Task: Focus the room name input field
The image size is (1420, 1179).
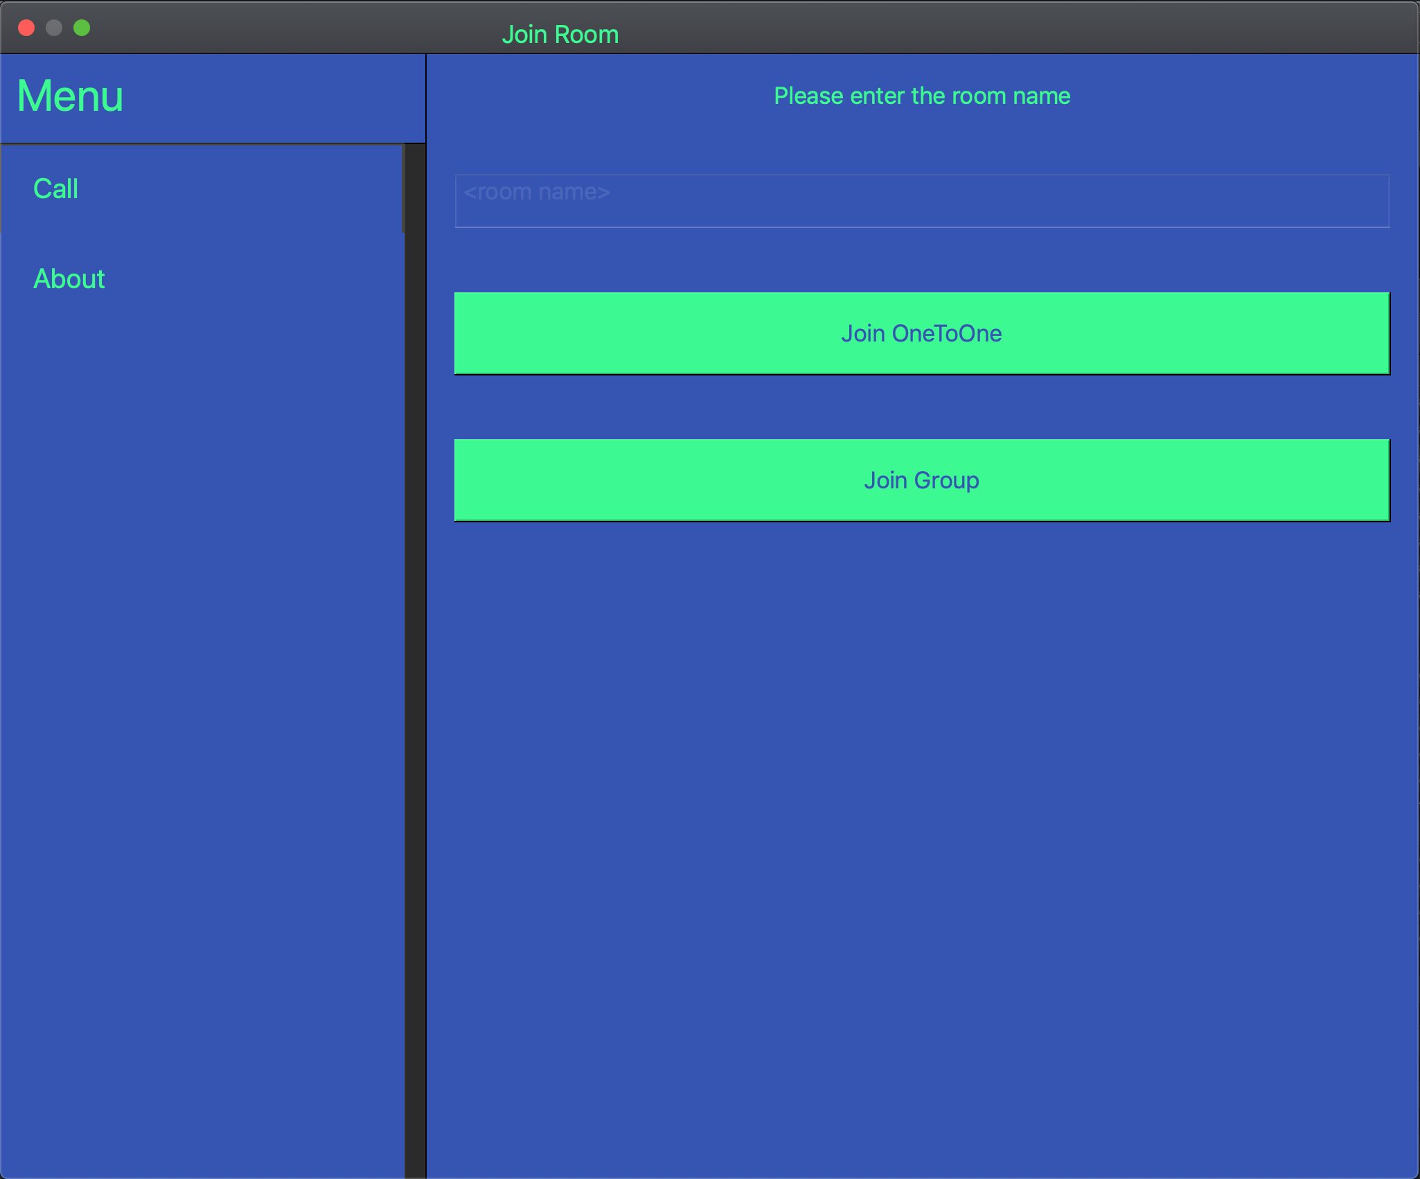Action: [921, 201]
